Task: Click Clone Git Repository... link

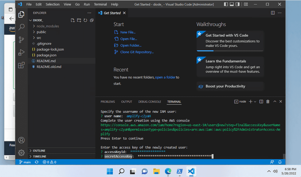Action: [137, 52]
